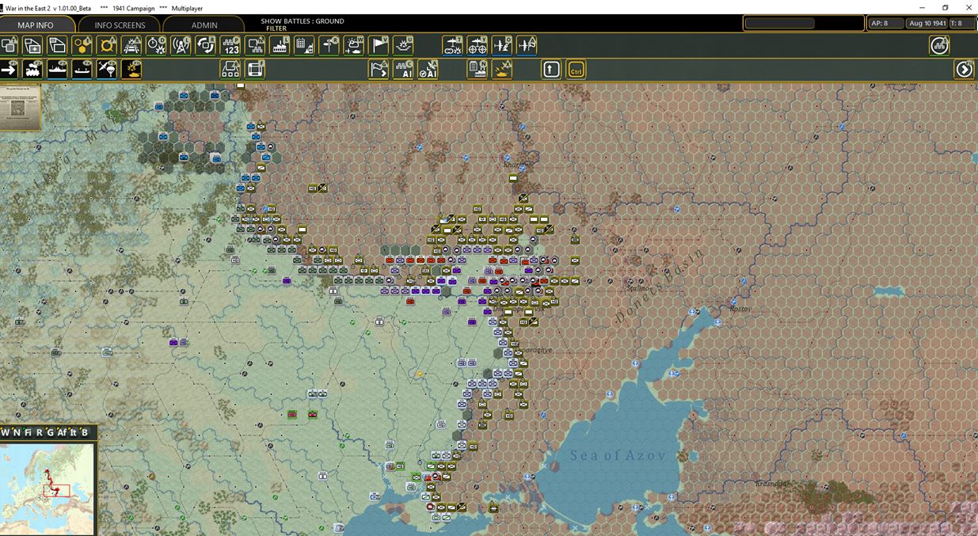Click the unit on wheels motorize icon
The image size is (978, 536).
point(230,70)
